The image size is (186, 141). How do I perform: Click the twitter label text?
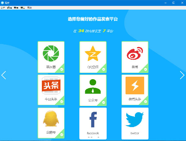[x=135, y=133]
